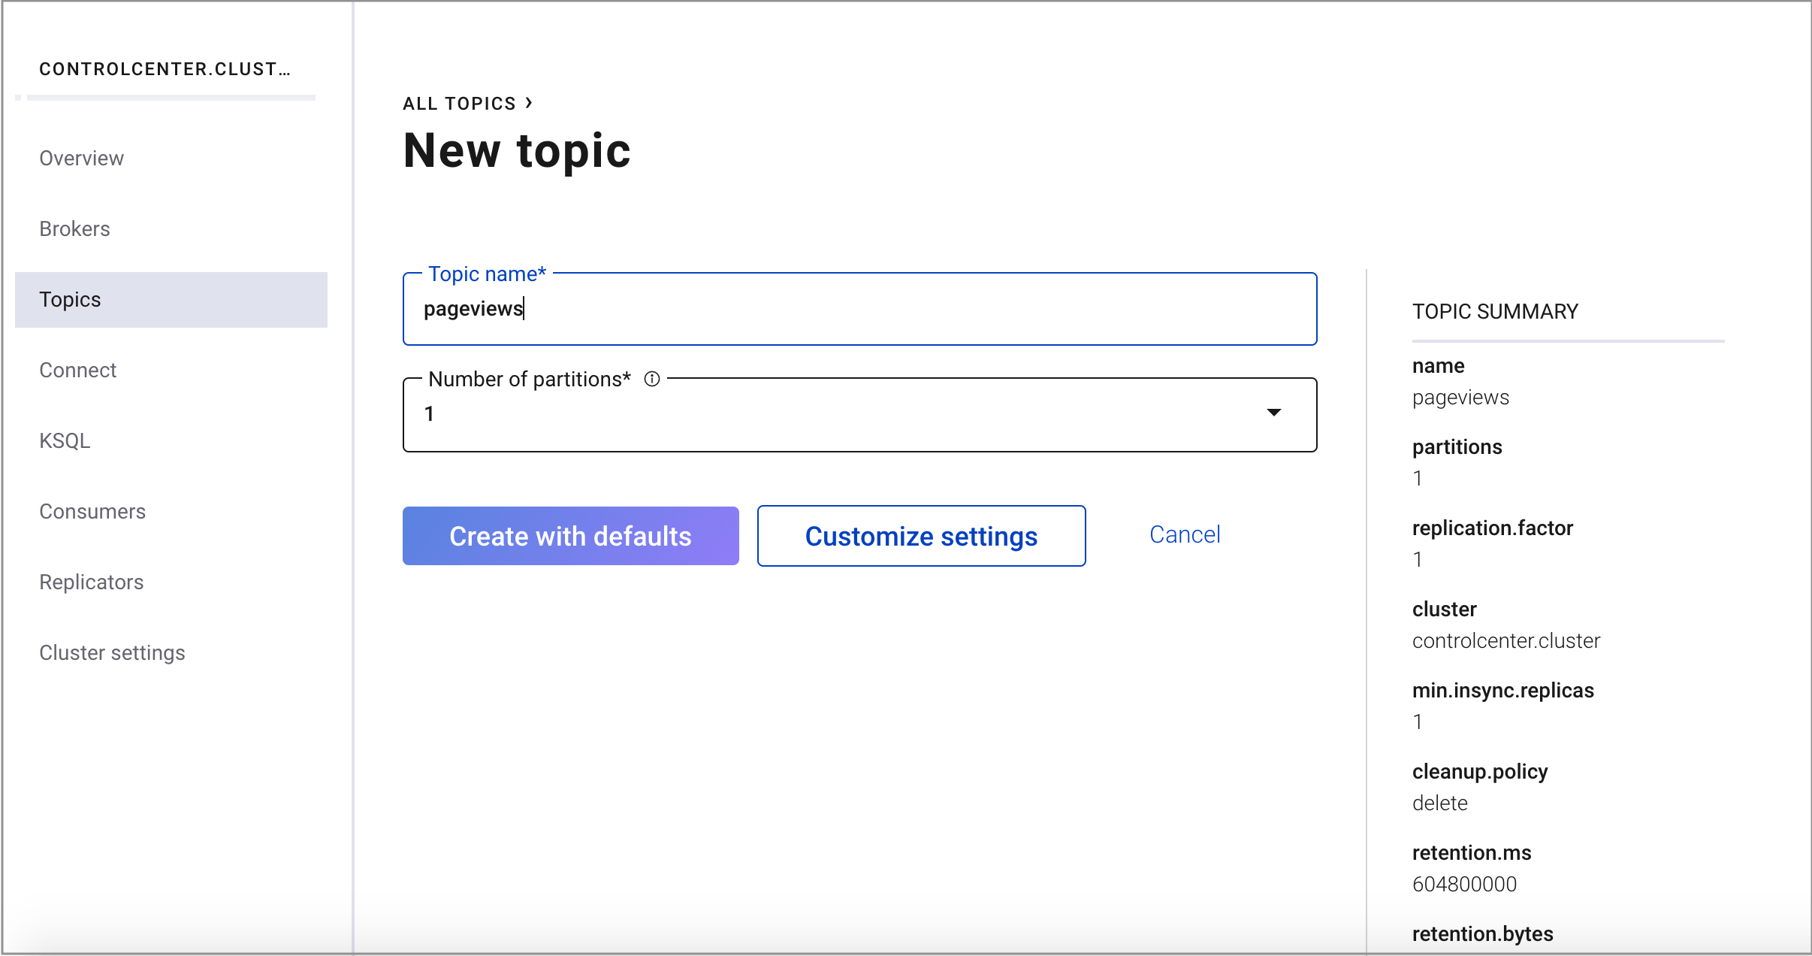Cancel new topic creation
Viewport: 1812px width, 956px height.
(x=1185, y=534)
